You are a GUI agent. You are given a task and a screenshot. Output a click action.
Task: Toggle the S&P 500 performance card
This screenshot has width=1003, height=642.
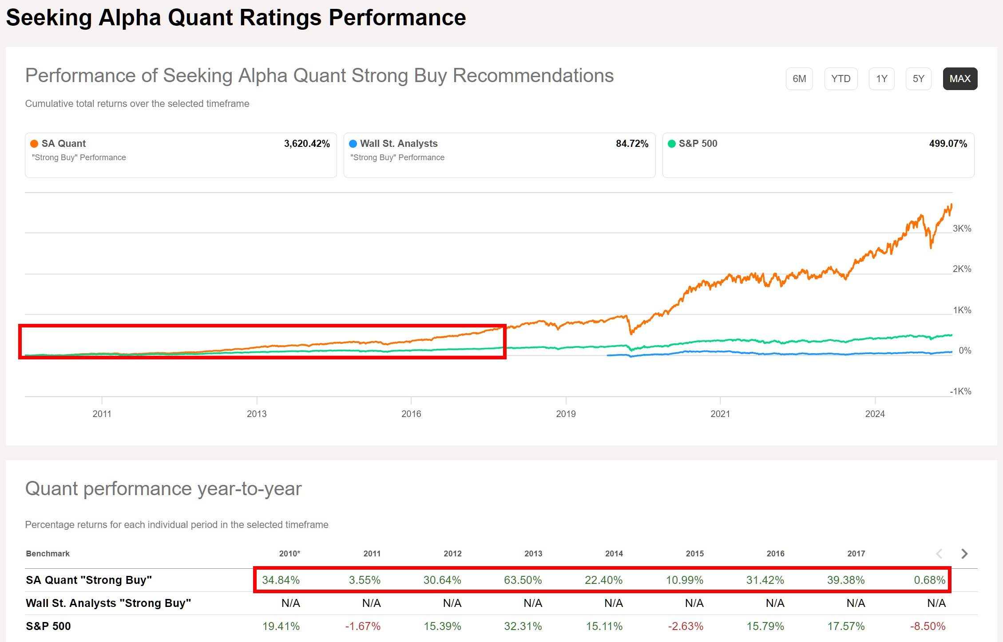tap(818, 155)
